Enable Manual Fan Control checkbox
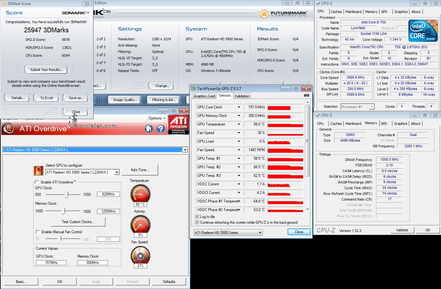Screen dimensions: 441x289 click(x=38, y=232)
